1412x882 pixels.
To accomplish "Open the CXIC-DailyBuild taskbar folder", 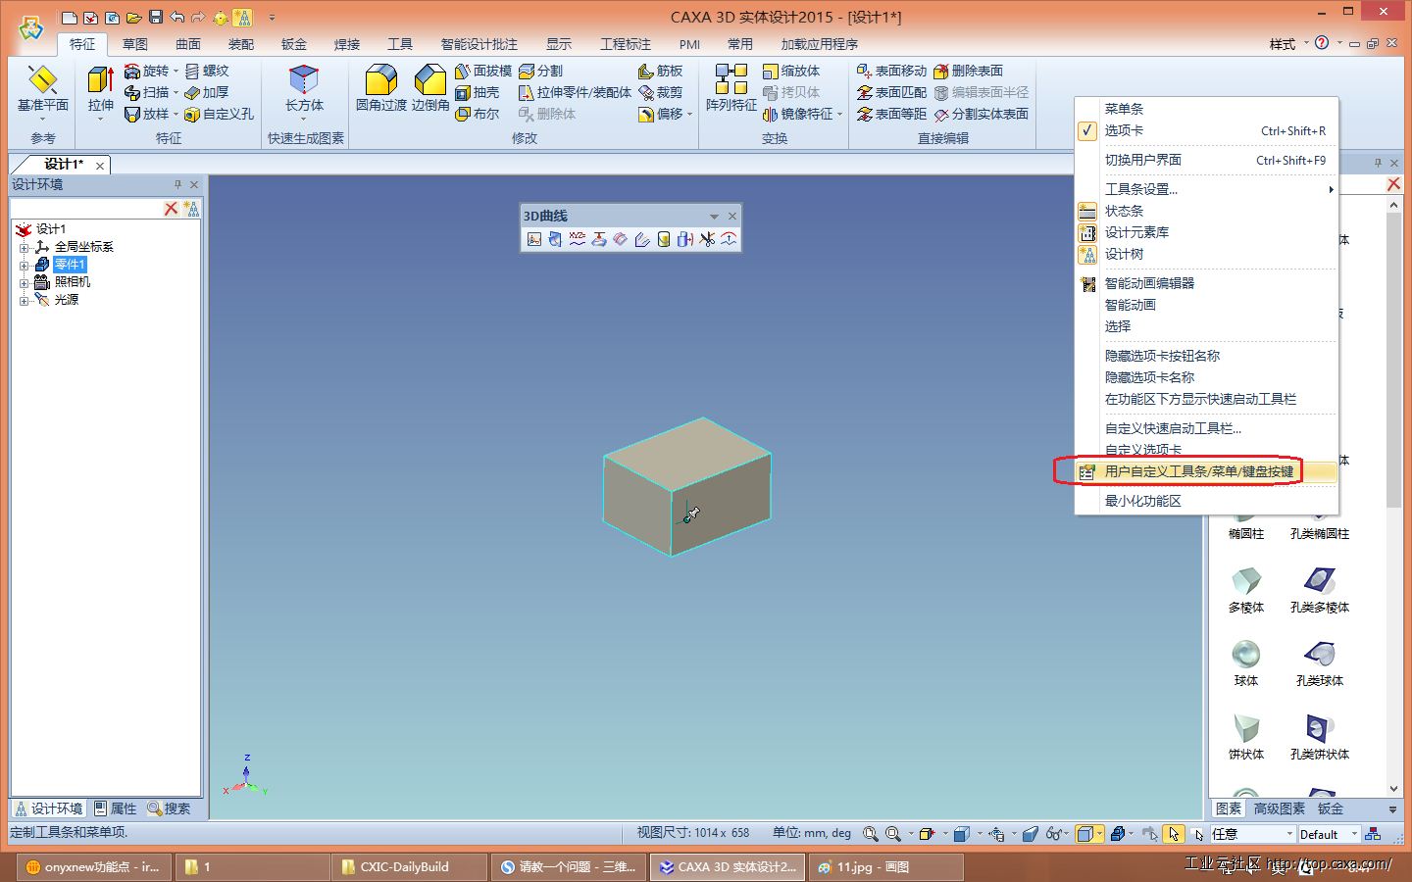I will (x=410, y=866).
